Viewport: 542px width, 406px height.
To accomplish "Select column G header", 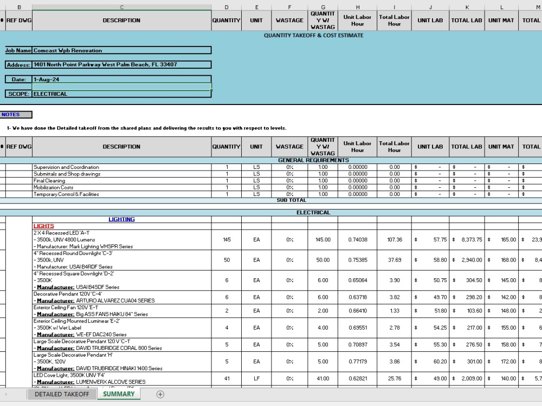I will click(x=323, y=7).
